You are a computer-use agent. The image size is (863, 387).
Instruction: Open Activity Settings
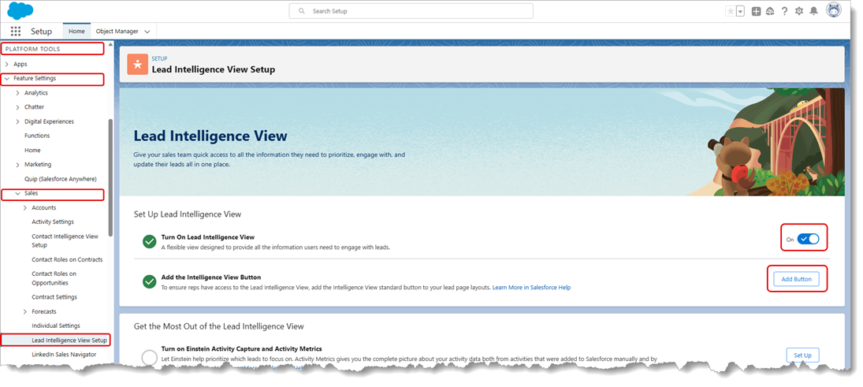pos(53,221)
